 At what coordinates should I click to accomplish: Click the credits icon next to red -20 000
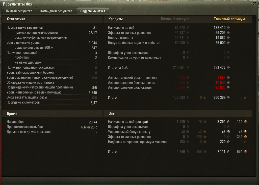(228, 87)
